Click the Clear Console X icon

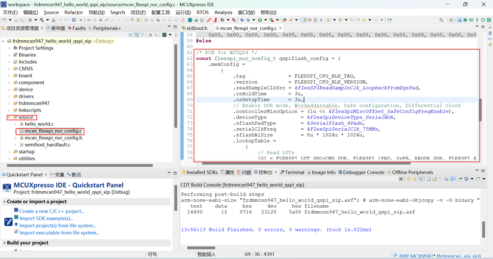click(x=401, y=179)
